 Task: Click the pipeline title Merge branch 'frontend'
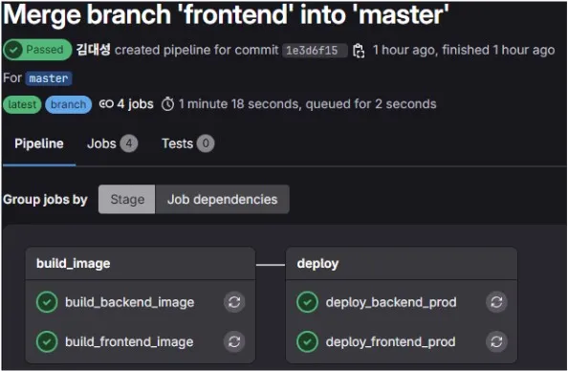coord(226,15)
